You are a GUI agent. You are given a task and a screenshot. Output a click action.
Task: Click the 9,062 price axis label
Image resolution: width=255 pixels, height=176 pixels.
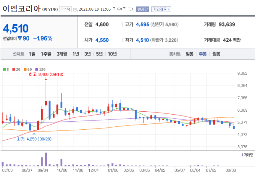point(242,74)
